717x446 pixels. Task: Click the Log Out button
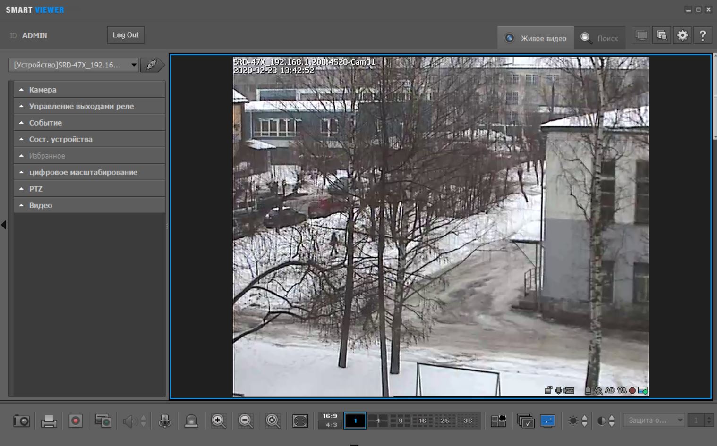click(126, 35)
